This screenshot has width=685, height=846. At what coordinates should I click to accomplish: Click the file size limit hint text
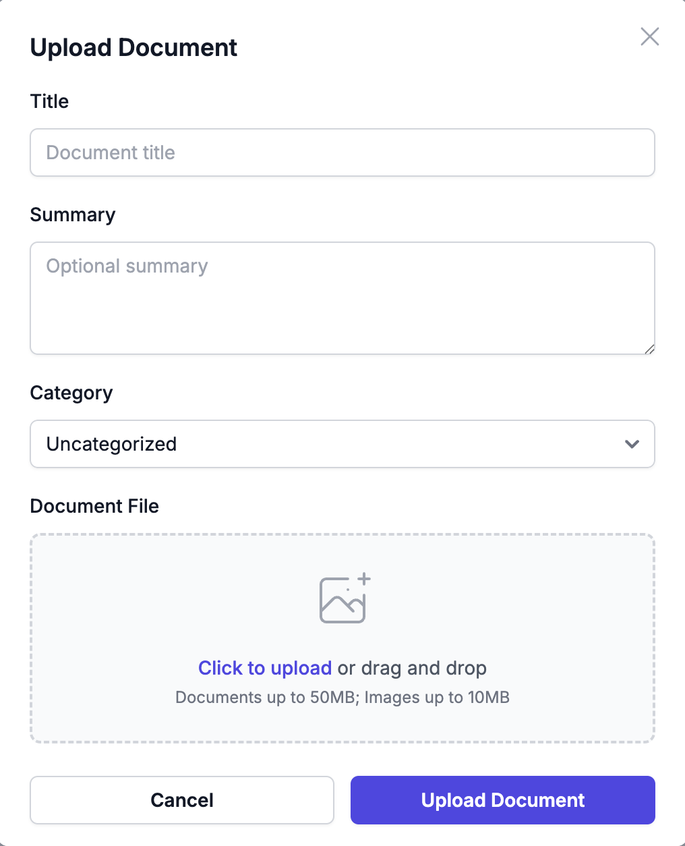click(x=342, y=697)
